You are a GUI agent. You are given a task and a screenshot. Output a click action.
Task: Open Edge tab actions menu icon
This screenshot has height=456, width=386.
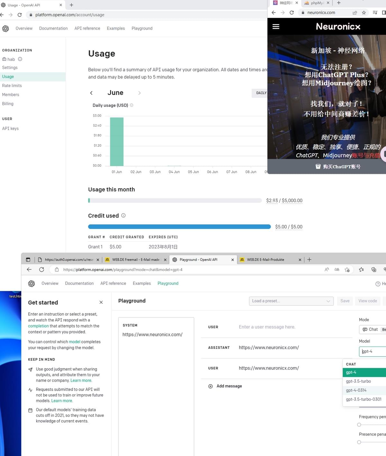pyautogui.click(x=28, y=260)
